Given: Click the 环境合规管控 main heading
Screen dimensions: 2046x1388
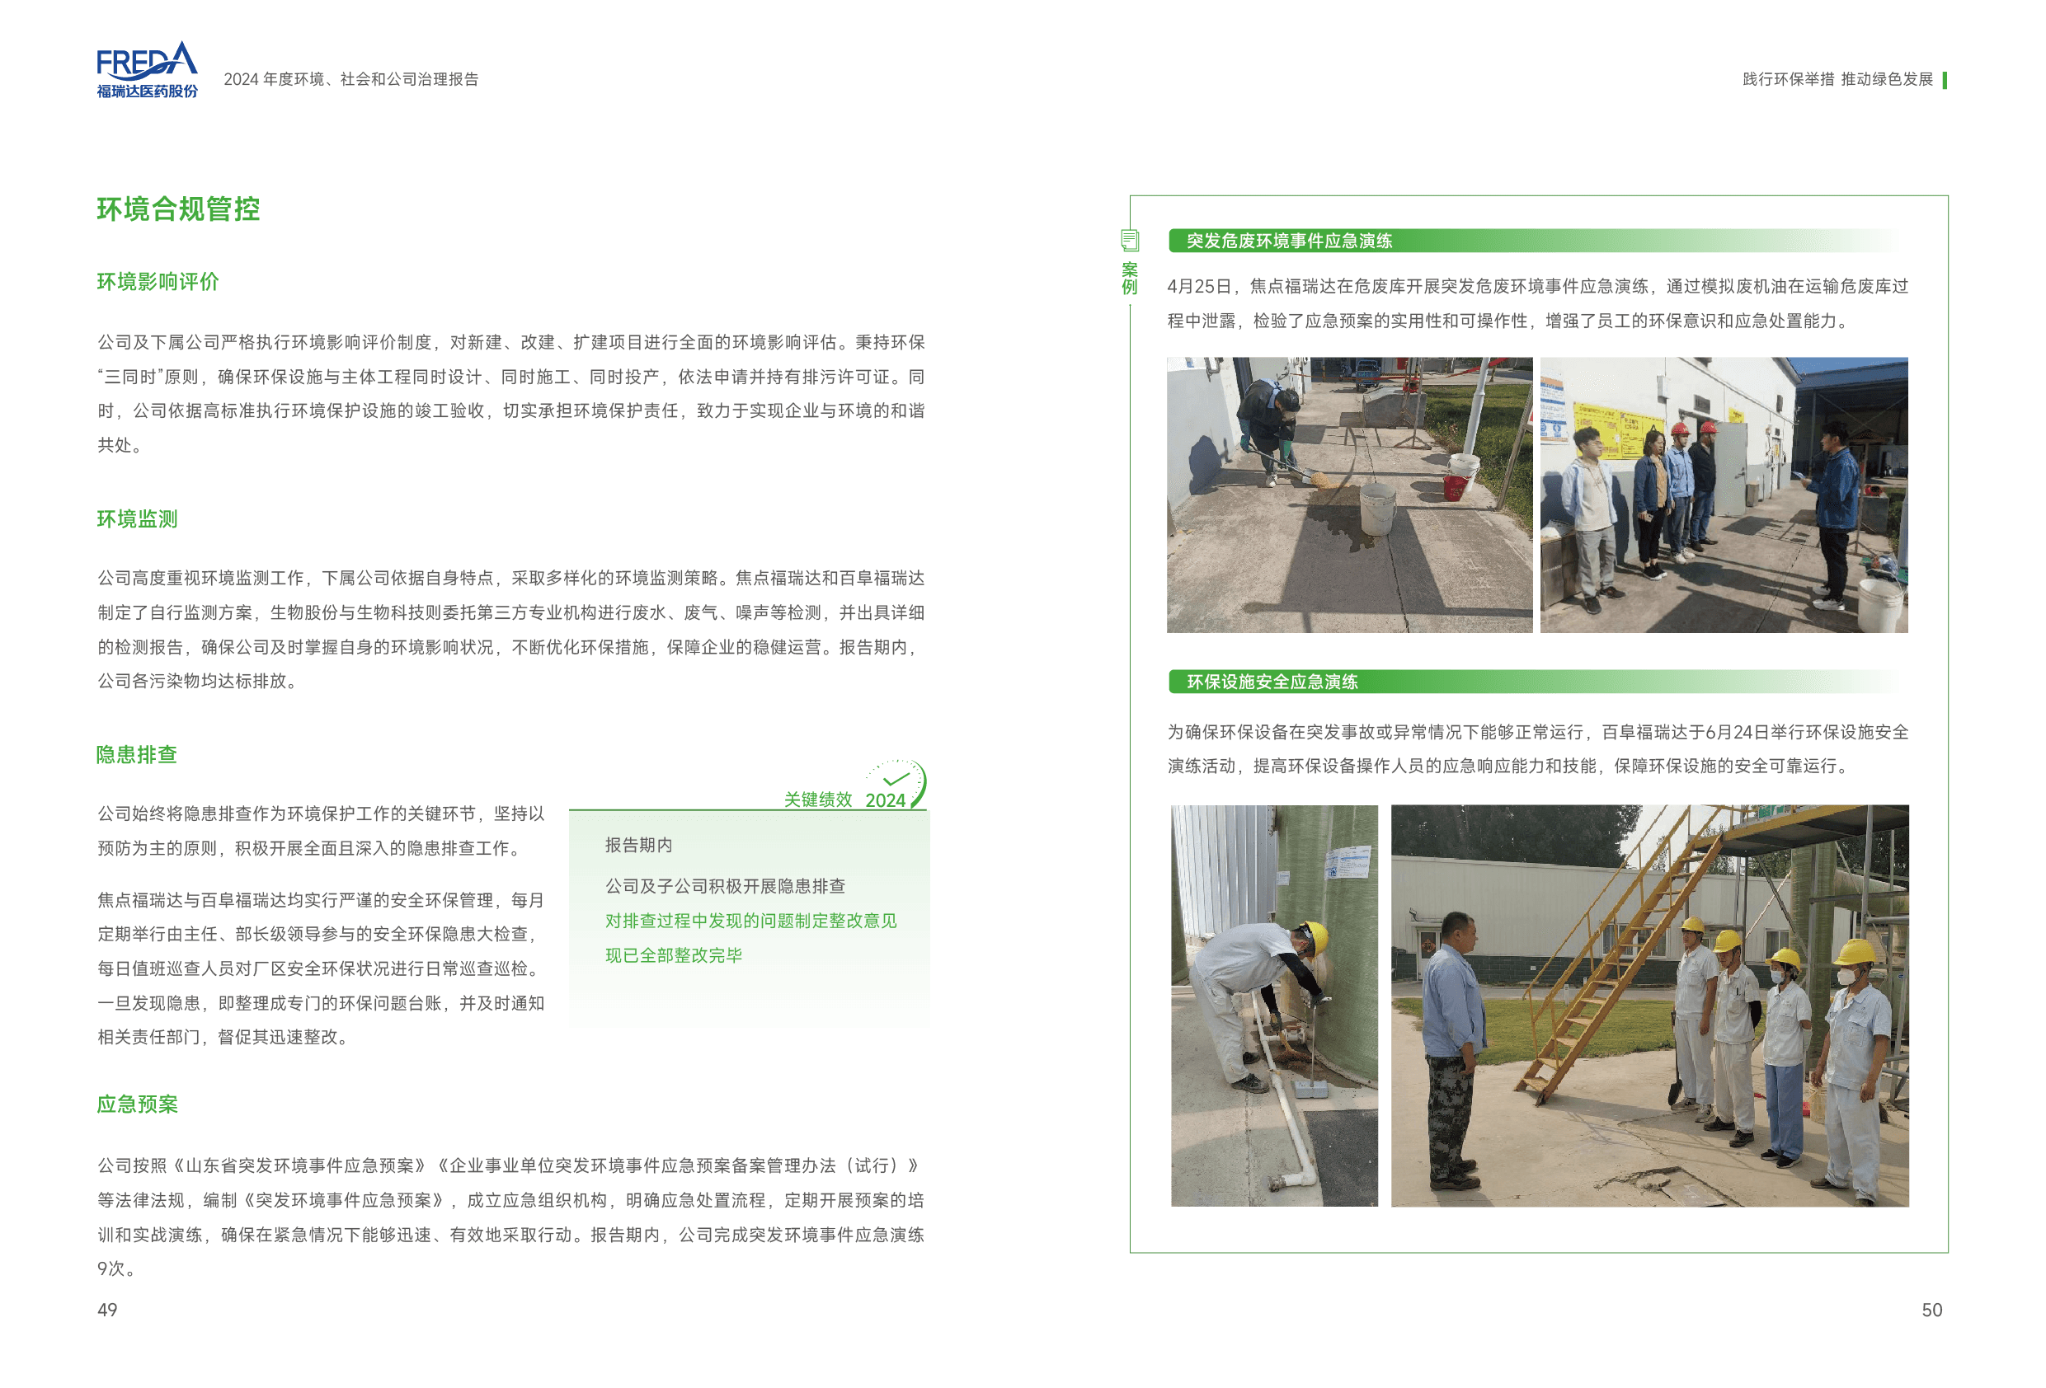Looking at the screenshot, I should pyautogui.click(x=178, y=209).
